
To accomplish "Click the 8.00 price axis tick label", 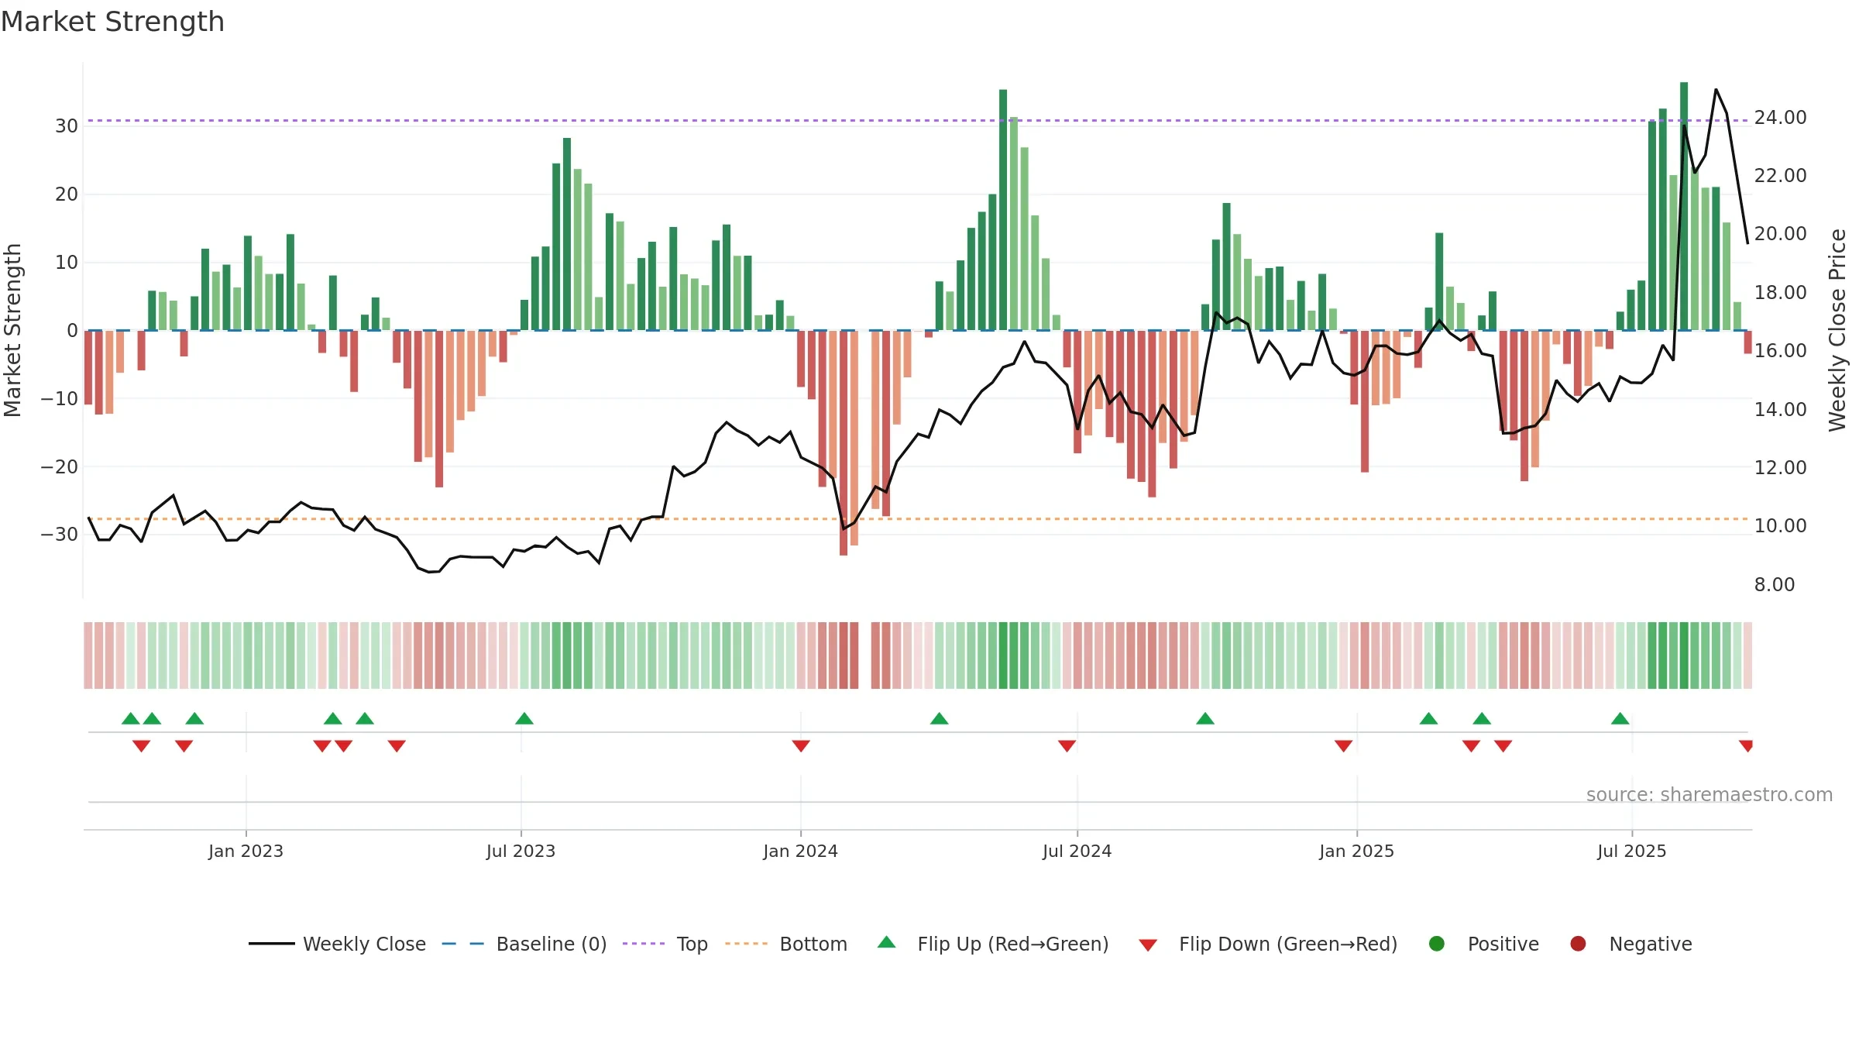I will click(1775, 585).
